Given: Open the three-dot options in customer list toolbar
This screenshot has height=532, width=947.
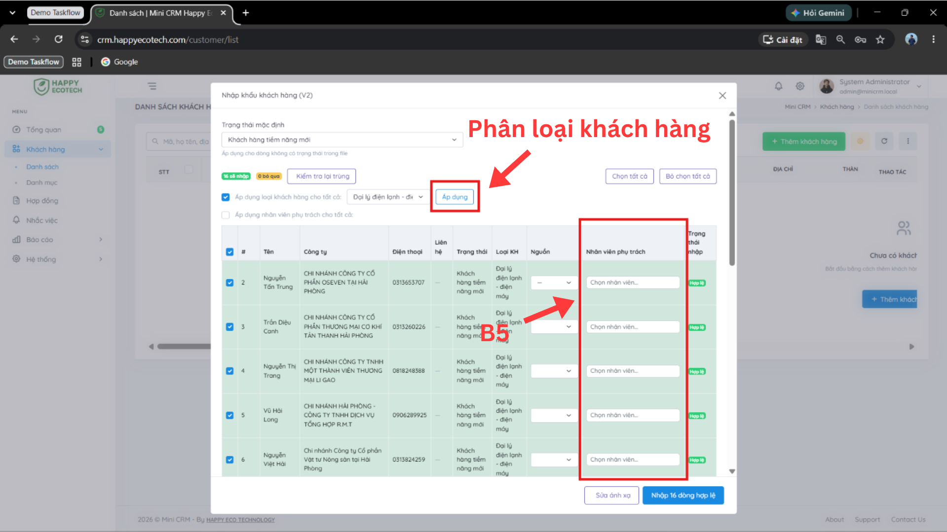Looking at the screenshot, I should (x=908, y=142).
